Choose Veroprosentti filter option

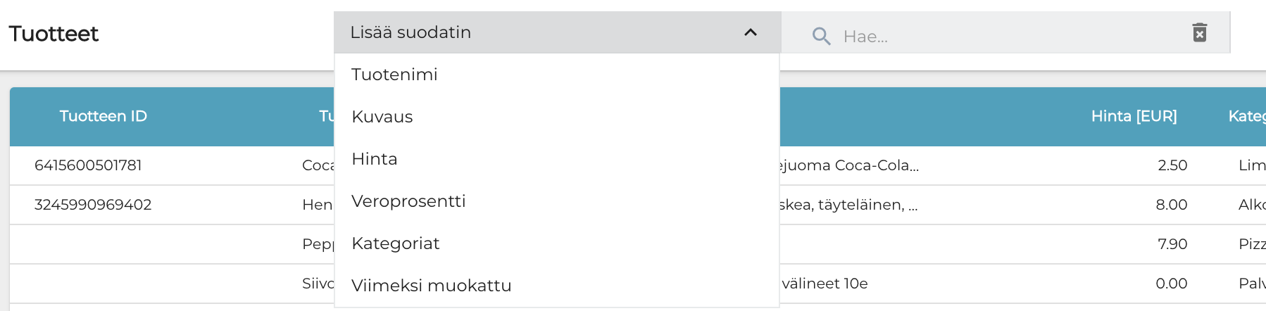tap(408, 201)
